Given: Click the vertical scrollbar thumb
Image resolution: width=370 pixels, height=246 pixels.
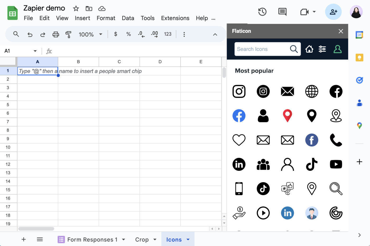Looking at the screenshot, I should tap(224, 73).
